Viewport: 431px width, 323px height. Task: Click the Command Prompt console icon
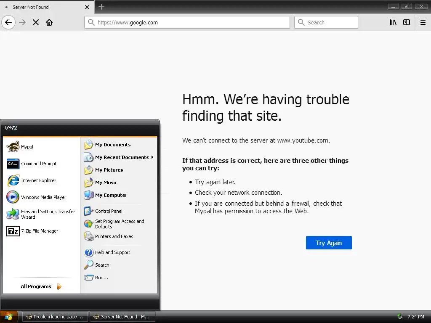pos(13,164)
